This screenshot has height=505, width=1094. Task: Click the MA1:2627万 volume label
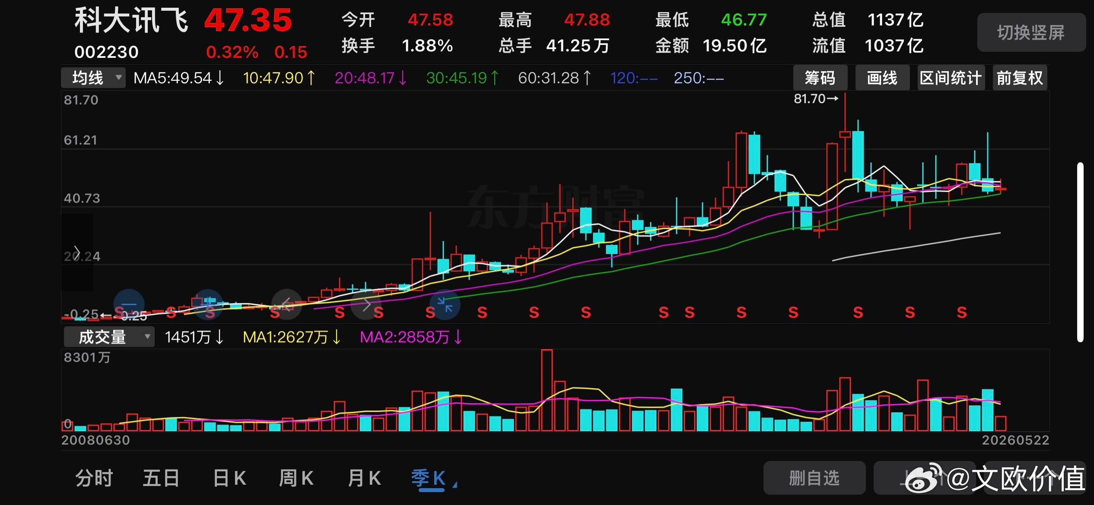tap(292, 337)
